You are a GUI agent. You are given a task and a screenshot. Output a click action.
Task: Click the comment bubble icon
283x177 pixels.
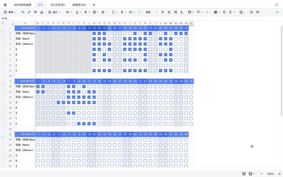[x=258, y=12]
